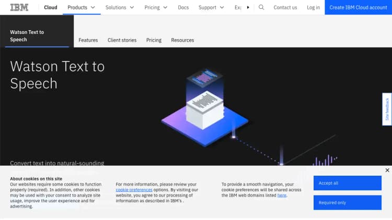
Task: Open the cookie preferences link
Action: point(134,190)
